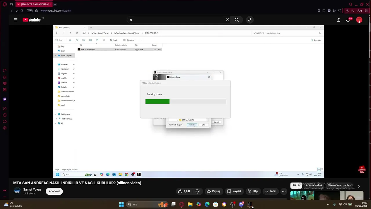Clear the YouTube search box text
371x209 pixels.
coord(227,20)
